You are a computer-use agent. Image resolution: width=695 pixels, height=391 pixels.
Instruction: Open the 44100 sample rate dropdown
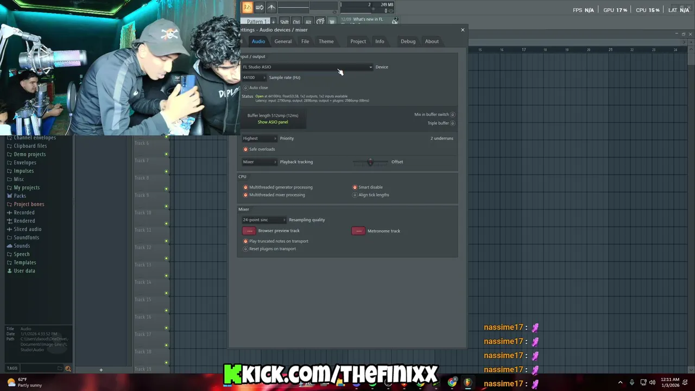tap(254, 78)
